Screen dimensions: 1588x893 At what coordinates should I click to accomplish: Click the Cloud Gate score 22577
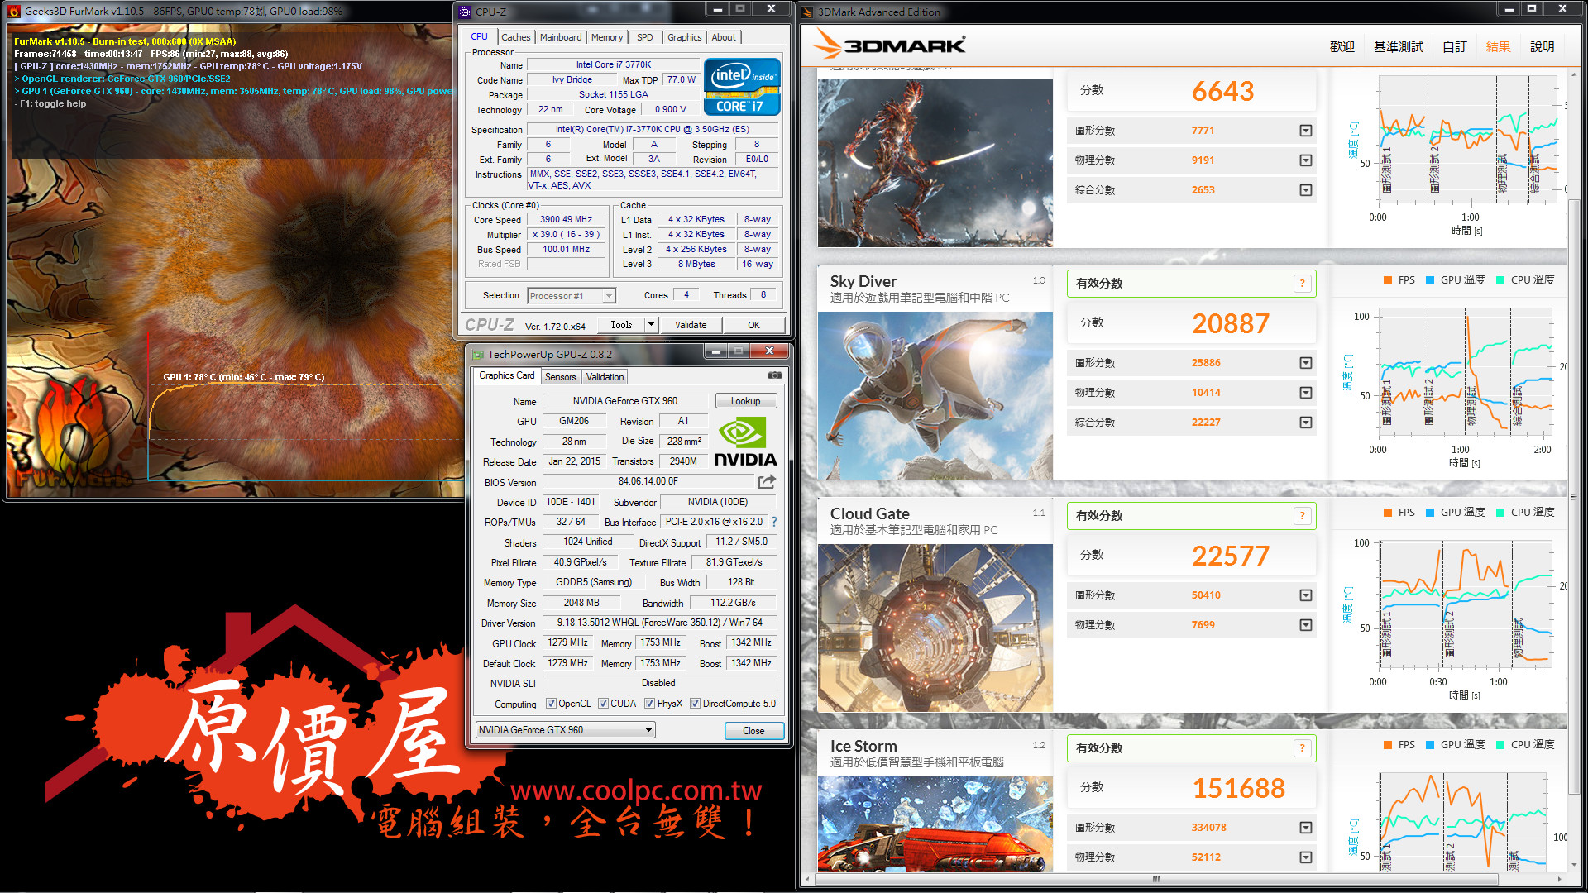click(1230, 556)
